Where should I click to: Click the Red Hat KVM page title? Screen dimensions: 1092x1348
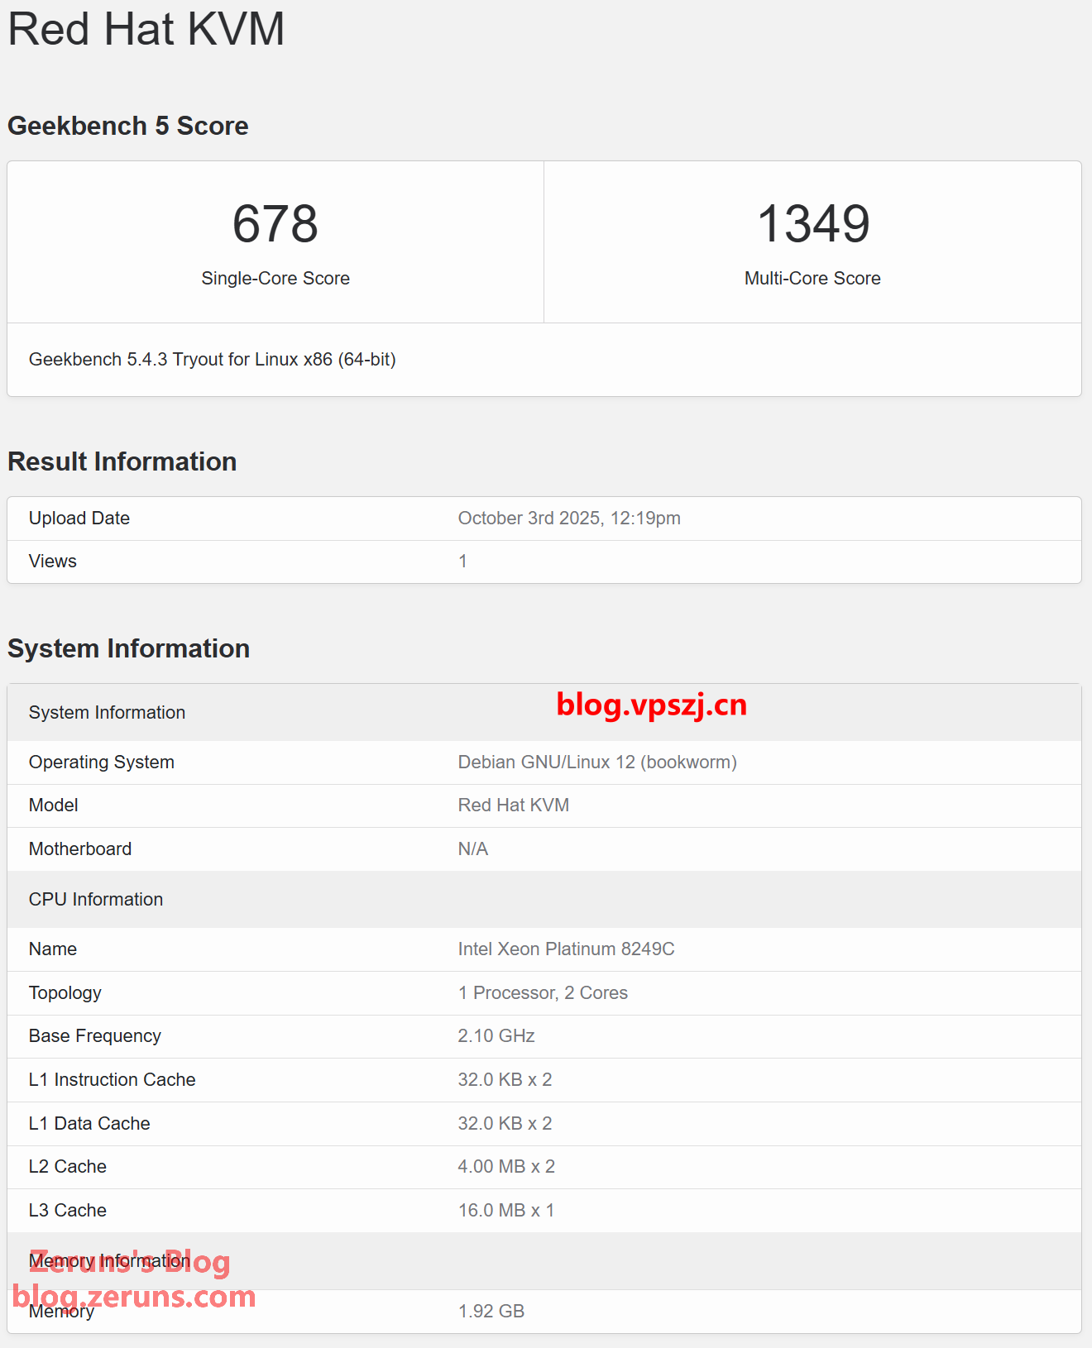point(146,30)
